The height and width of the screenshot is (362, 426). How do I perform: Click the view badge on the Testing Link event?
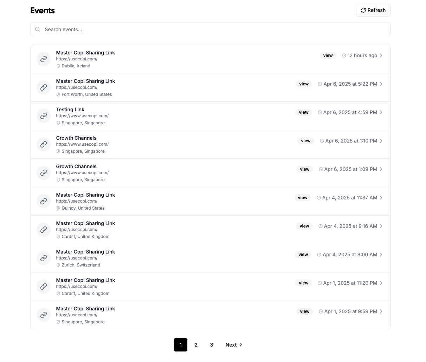304,112
